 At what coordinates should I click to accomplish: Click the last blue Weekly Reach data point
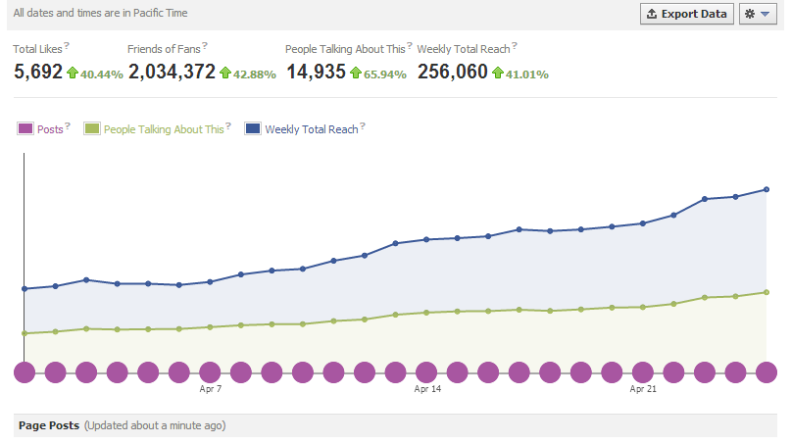(x=766, y=190)
